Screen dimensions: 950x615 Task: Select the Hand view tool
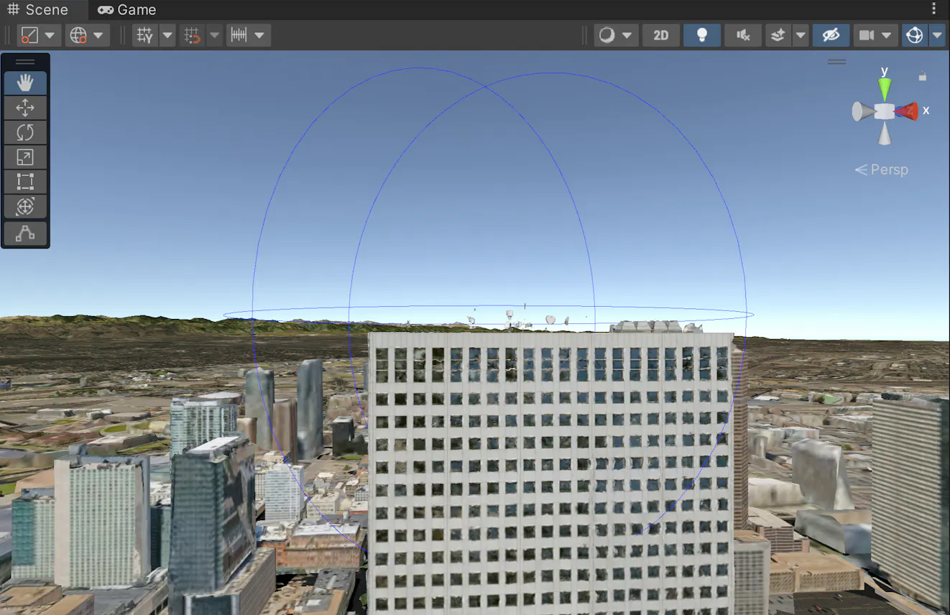point(25,83)
